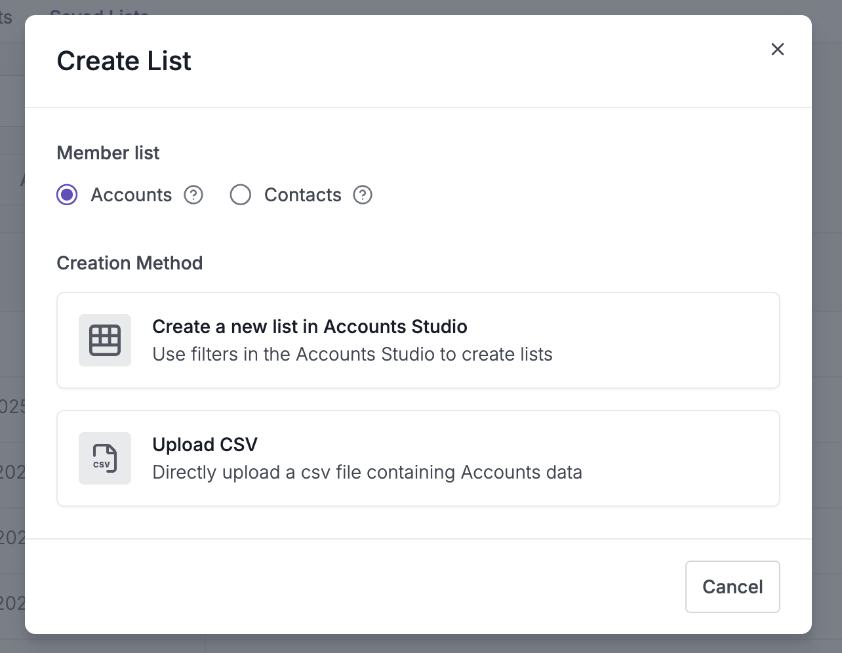
Task: Click the help icon beside Accounts
Action: [x=193, y=195]
